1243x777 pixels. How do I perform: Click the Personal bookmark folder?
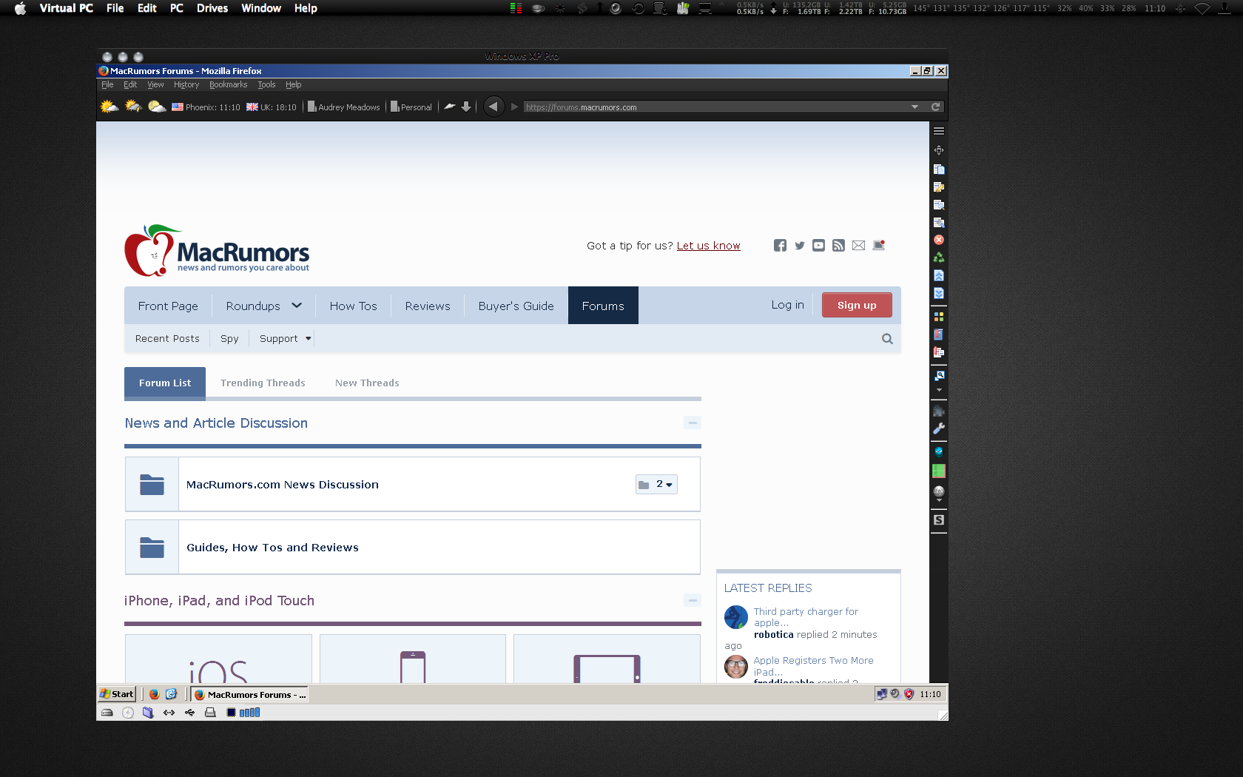point(411,107)
